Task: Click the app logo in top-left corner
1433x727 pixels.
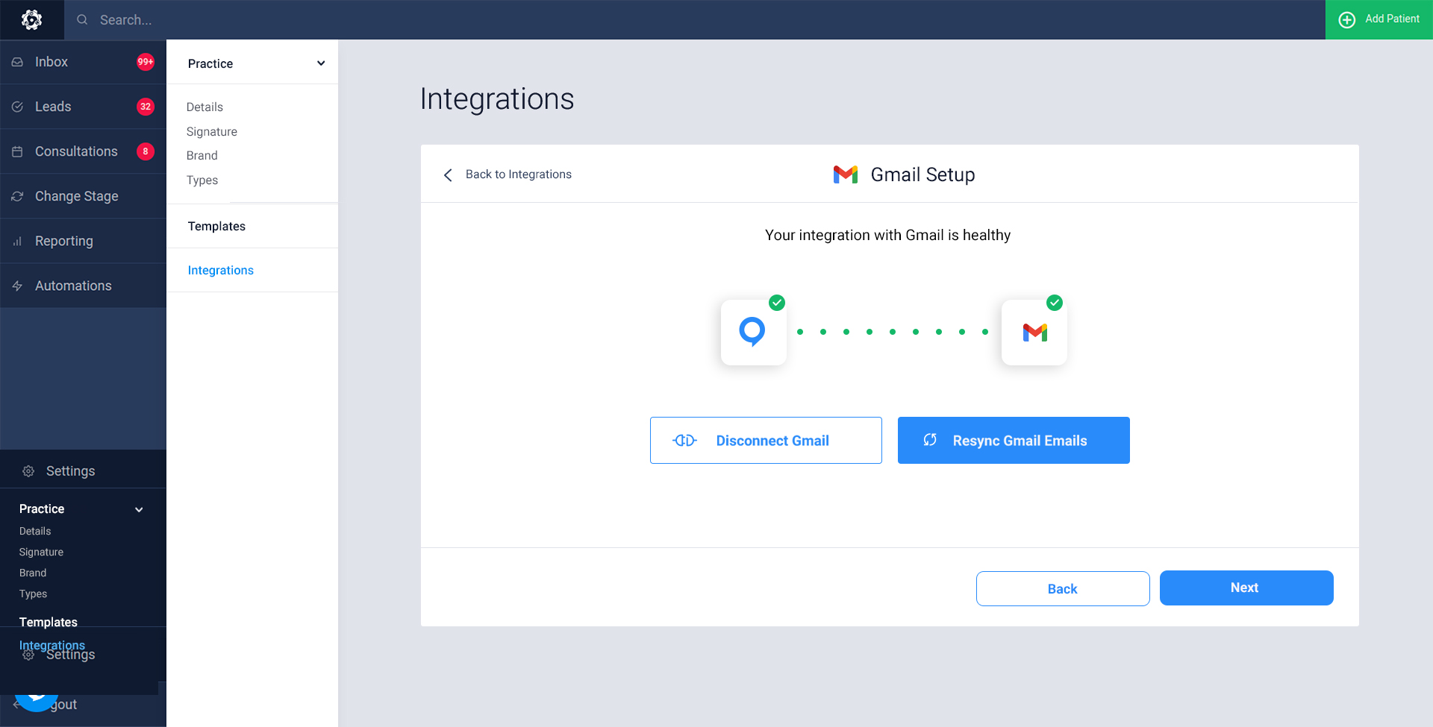Action: (31, 19)
